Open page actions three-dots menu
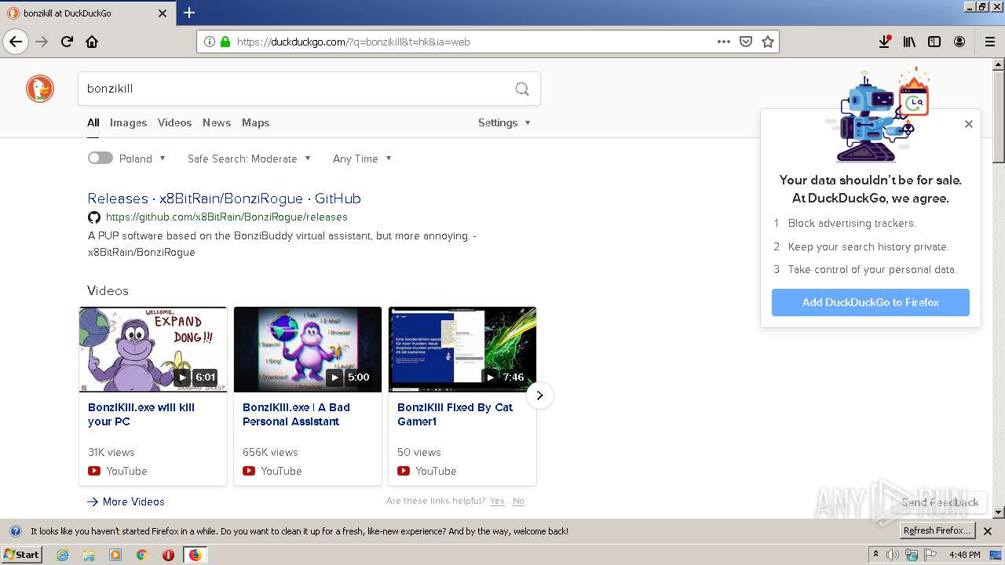1005x565 pixels. (724, 42)
